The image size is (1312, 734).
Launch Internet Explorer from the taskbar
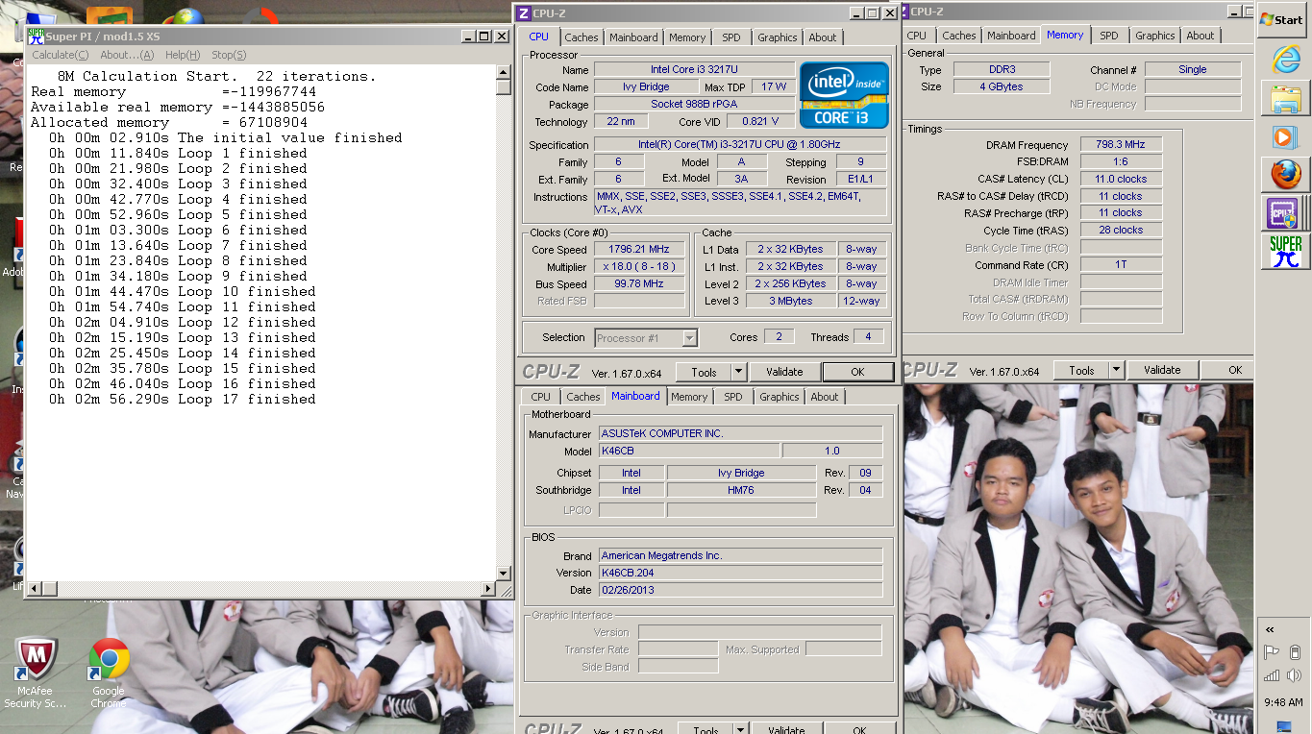pyautogui.click(x=1285, y=60)
